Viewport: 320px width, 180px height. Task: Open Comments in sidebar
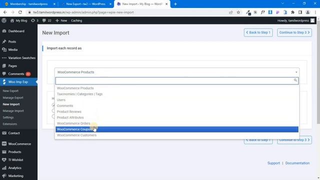[16, 74]
